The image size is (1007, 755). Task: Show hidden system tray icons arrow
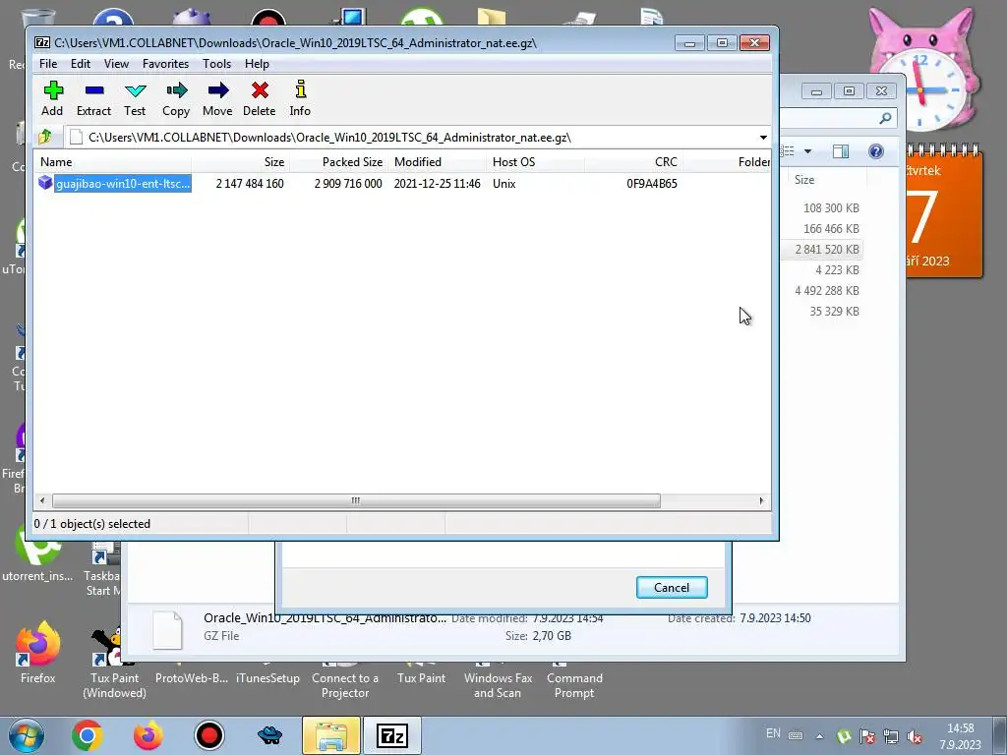click(819, 736)
